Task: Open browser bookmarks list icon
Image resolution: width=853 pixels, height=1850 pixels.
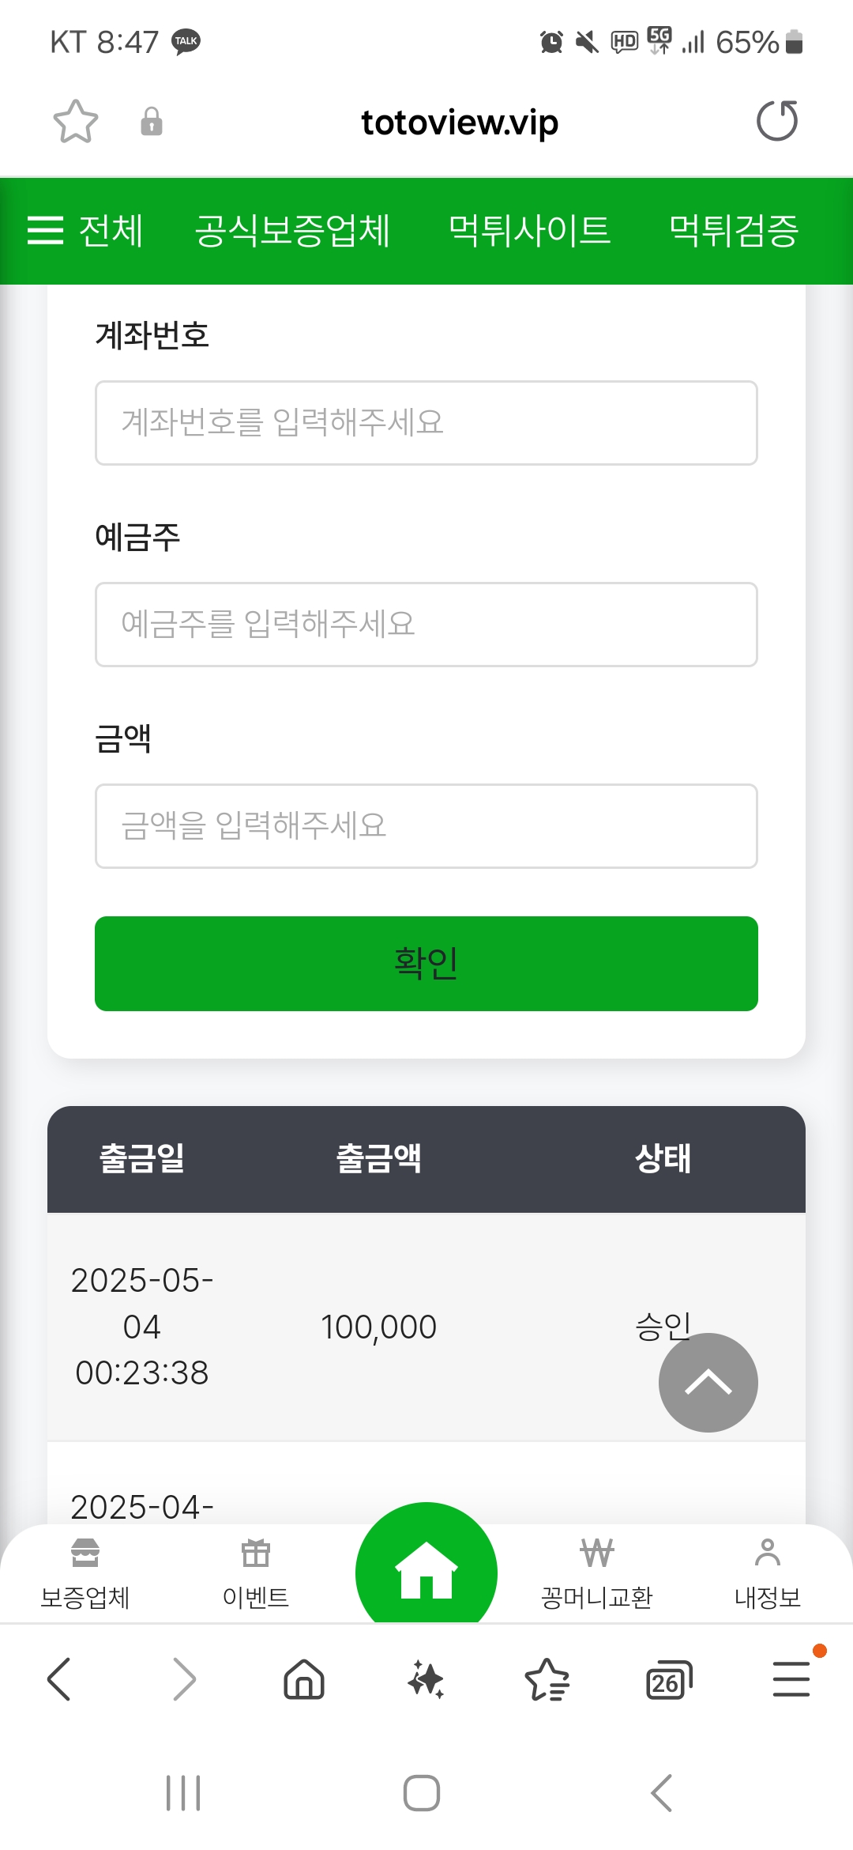Action: click(547, 1679)
